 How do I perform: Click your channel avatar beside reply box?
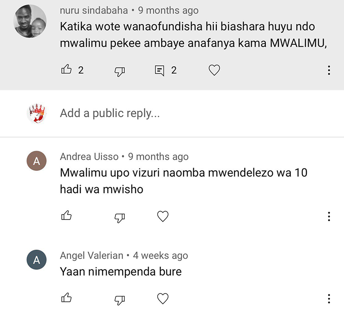[x=37, y=114]
